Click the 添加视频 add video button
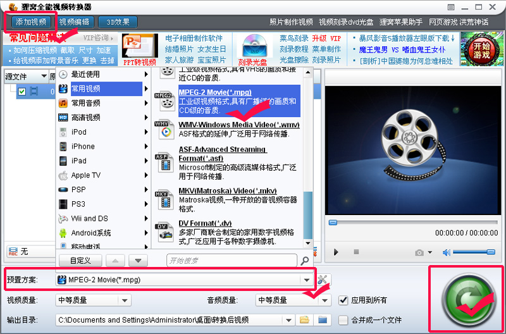506x334 pixels. pos(31,22)
